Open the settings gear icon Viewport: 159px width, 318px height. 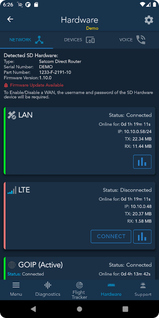pyautogui.click(x=149, y=20)
